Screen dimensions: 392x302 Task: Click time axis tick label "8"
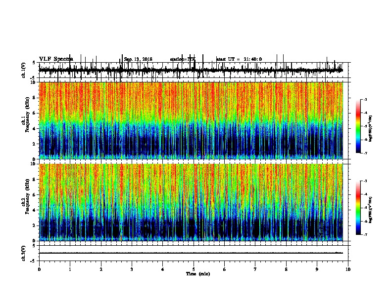pos(286,269)
